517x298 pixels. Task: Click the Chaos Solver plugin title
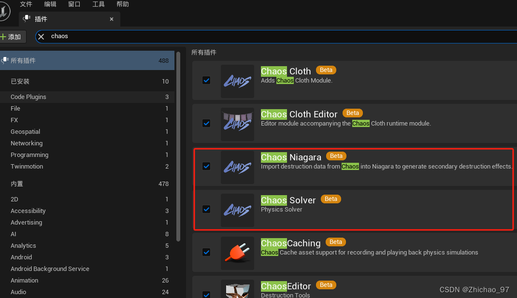(x=288, y=200)
